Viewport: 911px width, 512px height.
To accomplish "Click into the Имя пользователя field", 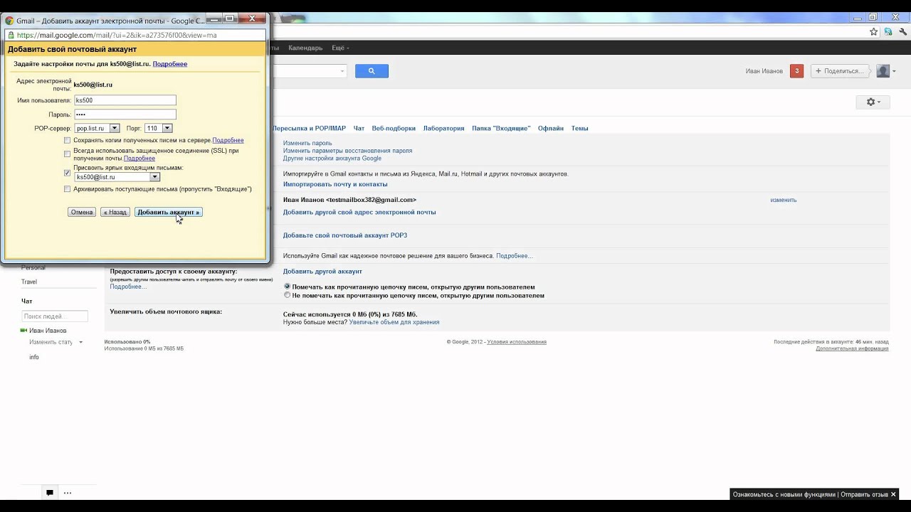I will point(125,100).
